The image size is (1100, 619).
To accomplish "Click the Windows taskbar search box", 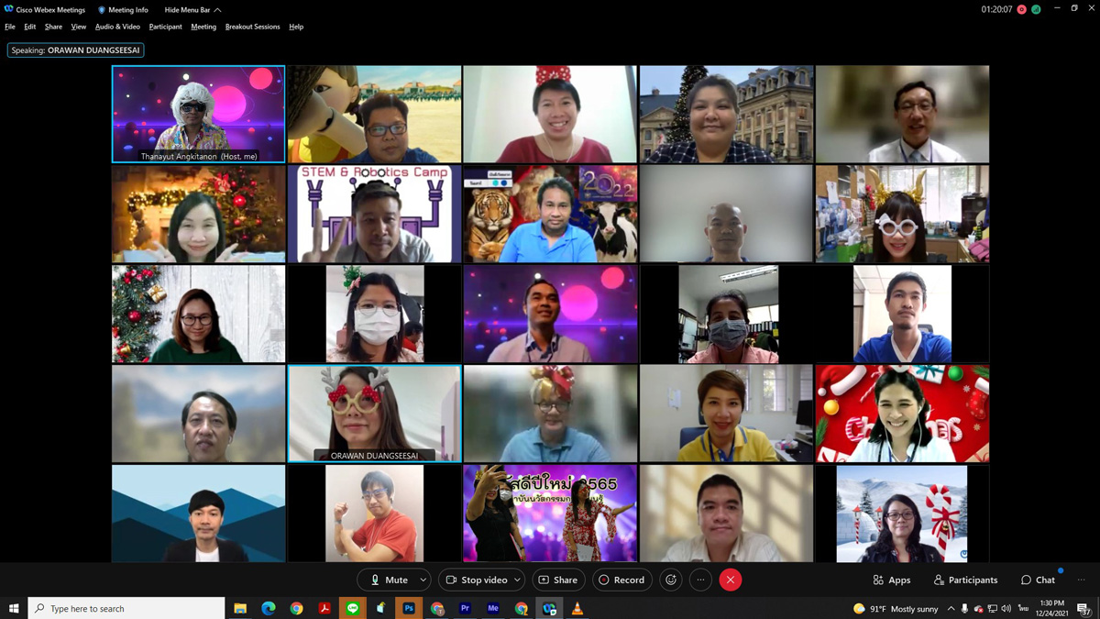I will (128, 608).
